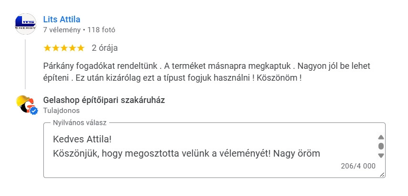Place cursor on 'Kedves Attila!' line

pos(84,139)
